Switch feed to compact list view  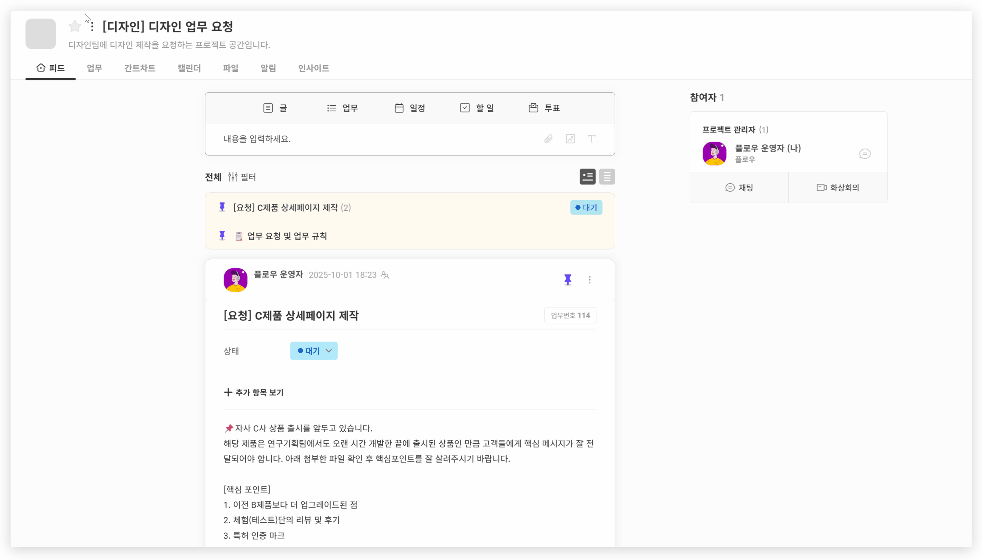click(x=607, y=177)
